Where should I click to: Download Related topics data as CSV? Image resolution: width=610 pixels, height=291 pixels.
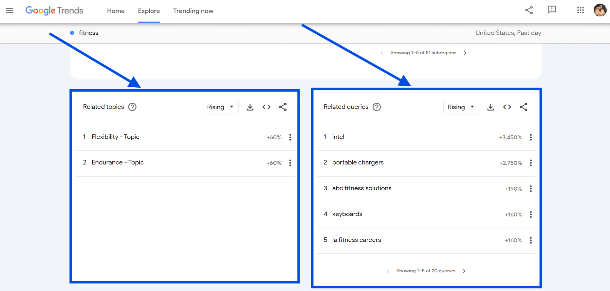[x=250, y=107]
